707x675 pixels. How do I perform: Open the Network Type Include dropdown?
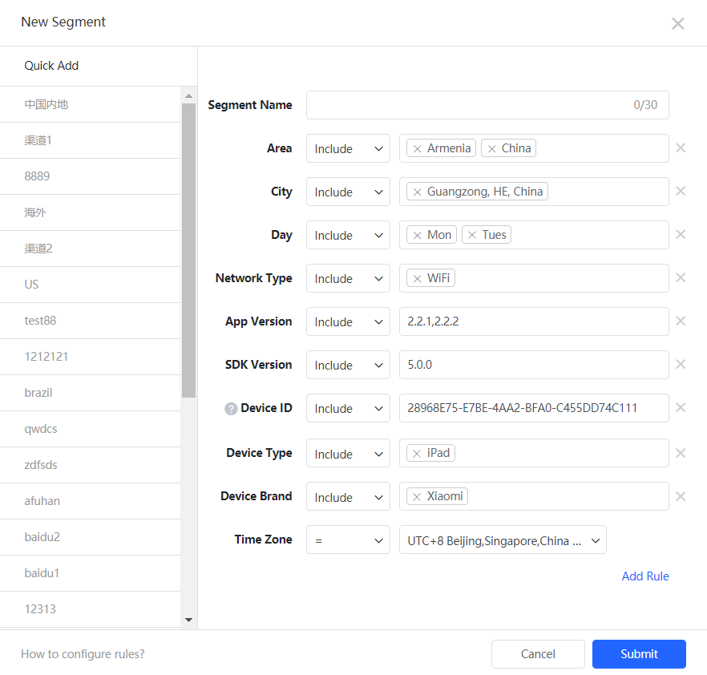pyautogui.click(x=348, y=279)
